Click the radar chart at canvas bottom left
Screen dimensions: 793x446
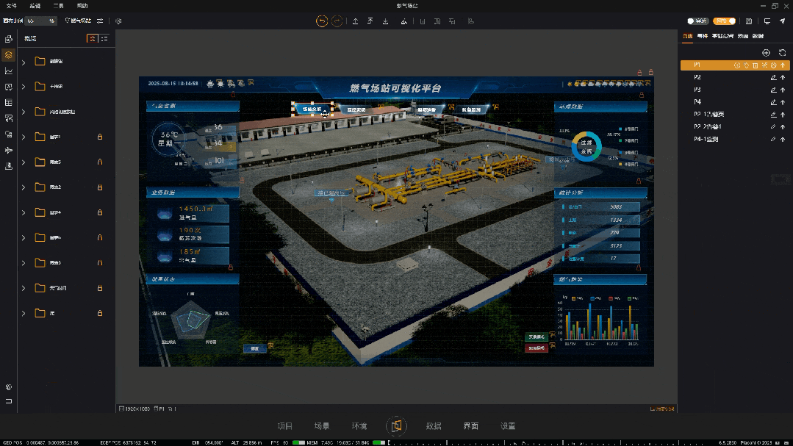coord(190,320)
